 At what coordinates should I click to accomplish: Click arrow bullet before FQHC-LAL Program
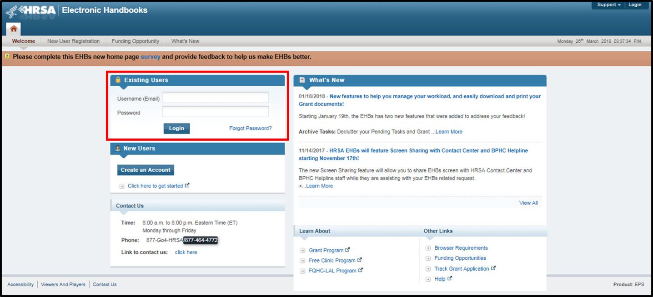pyautogui.click(x=303, y=271)
